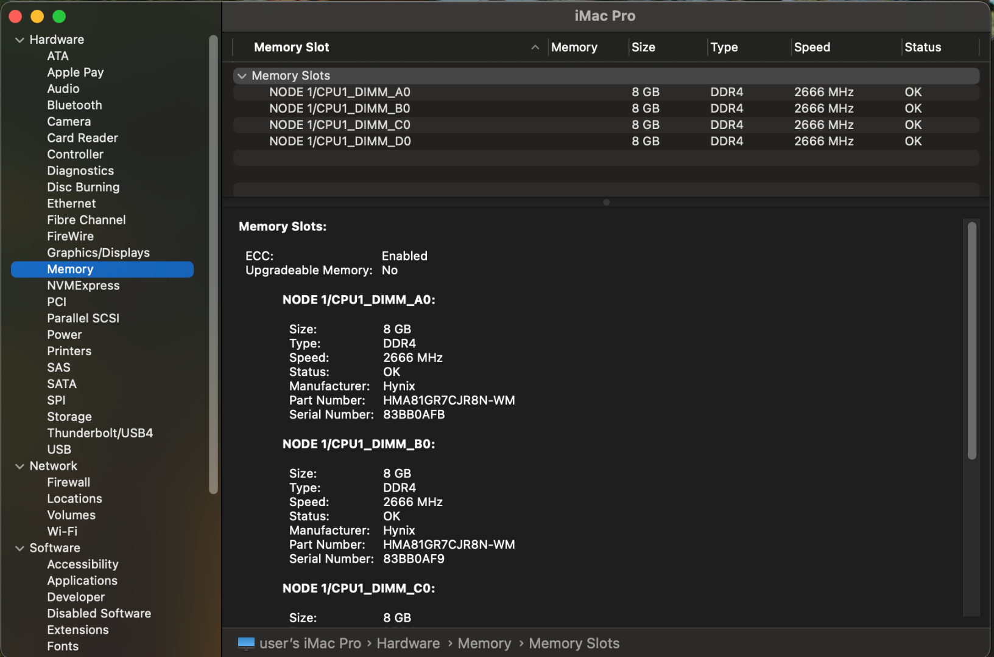Collapse the Software section chevron

(x=19, y=549)
